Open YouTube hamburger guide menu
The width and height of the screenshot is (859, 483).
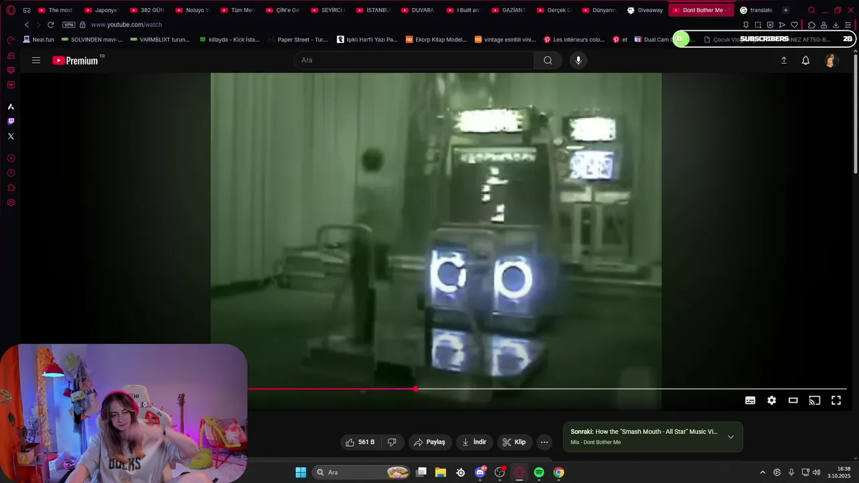36,60
